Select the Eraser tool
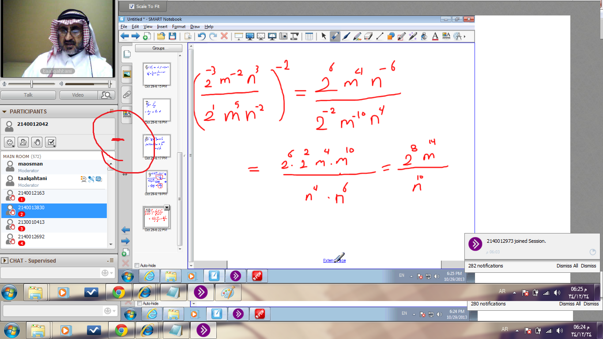 (x=369, y=36)
